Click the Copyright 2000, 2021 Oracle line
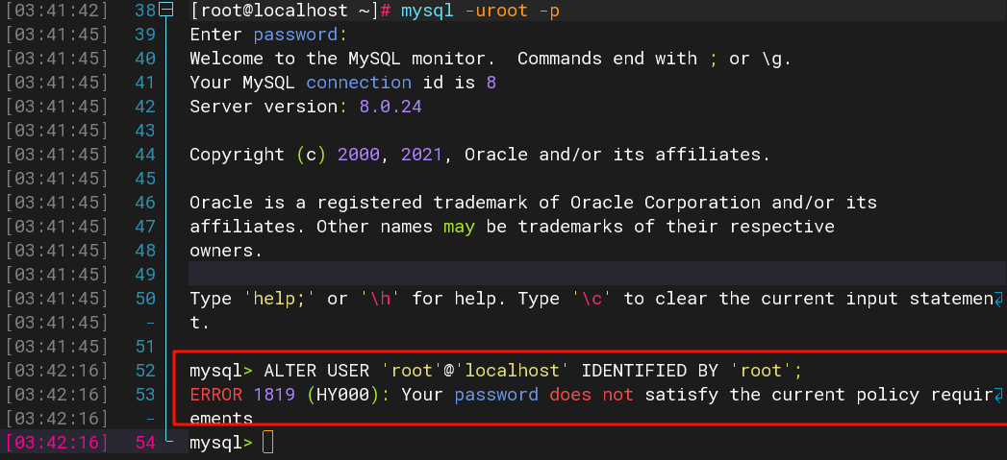This screenshot has height=460, width=1007. 480,155
